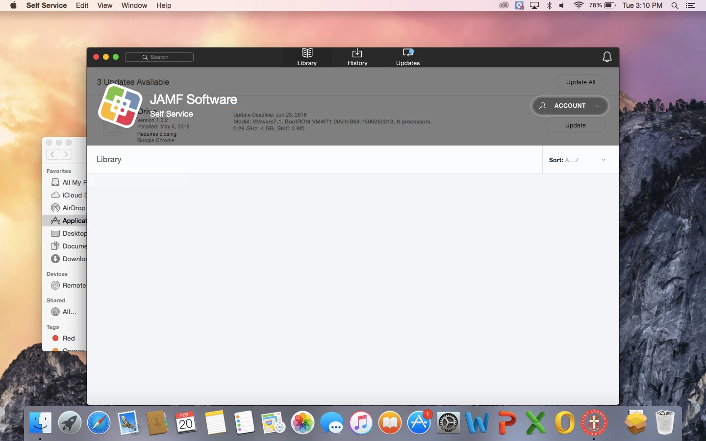Launch PowerPoint from the Dock
Viewport: 706px width, 441px height.
[506, 422]
